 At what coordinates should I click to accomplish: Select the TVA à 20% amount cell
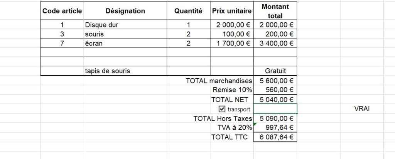pos(275,127)
